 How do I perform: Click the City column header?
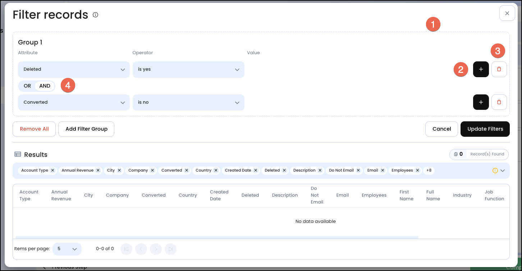pos(88,195)
